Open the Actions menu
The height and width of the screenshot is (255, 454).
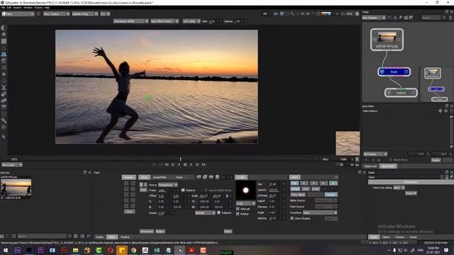point(38,8)
